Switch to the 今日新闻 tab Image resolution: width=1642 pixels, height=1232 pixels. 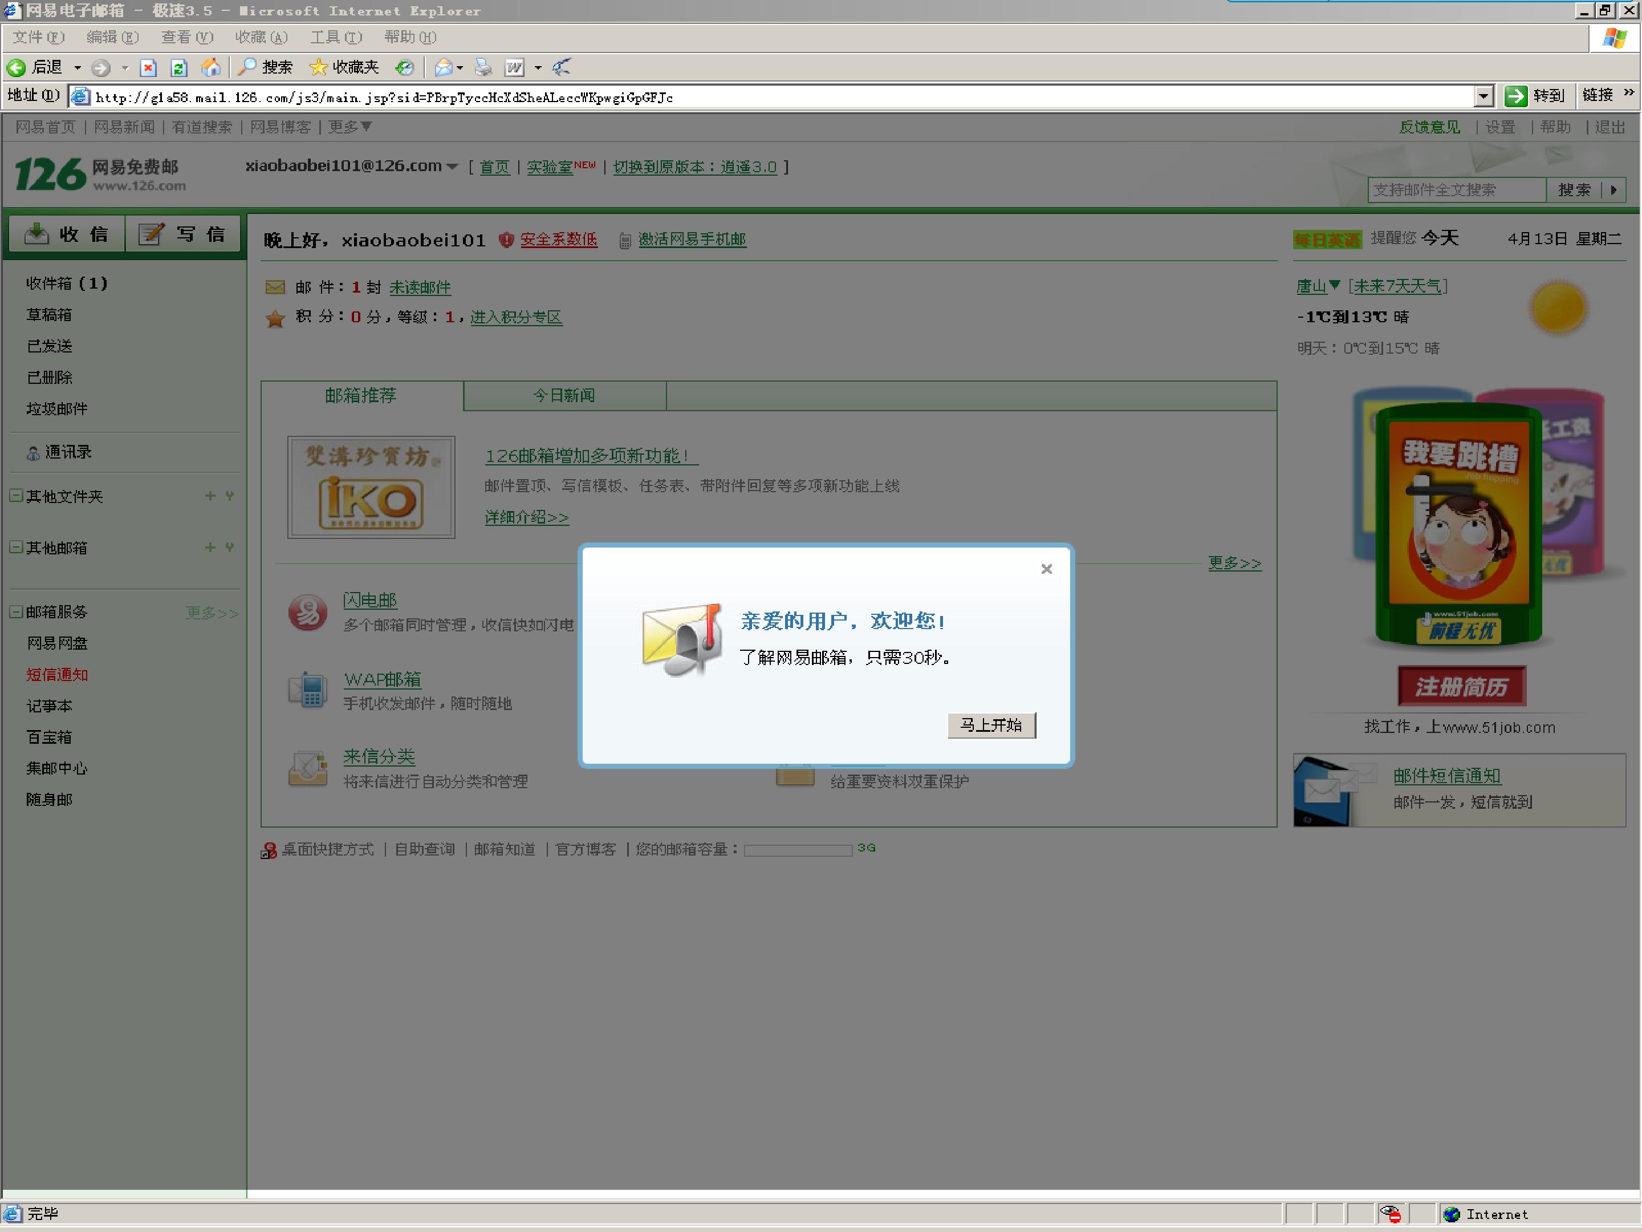pos(565,396)
